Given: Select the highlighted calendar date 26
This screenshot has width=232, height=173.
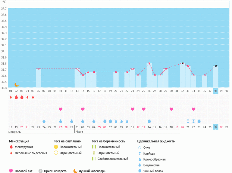Looking at the screenshot, I should tap(215, 127).
